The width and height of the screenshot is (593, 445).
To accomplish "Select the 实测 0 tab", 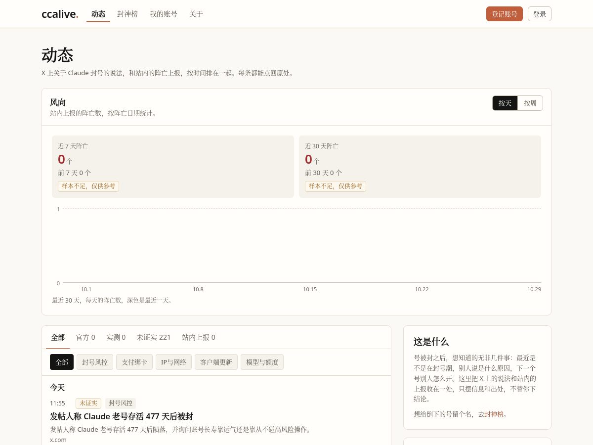I will tap(116, 337).
